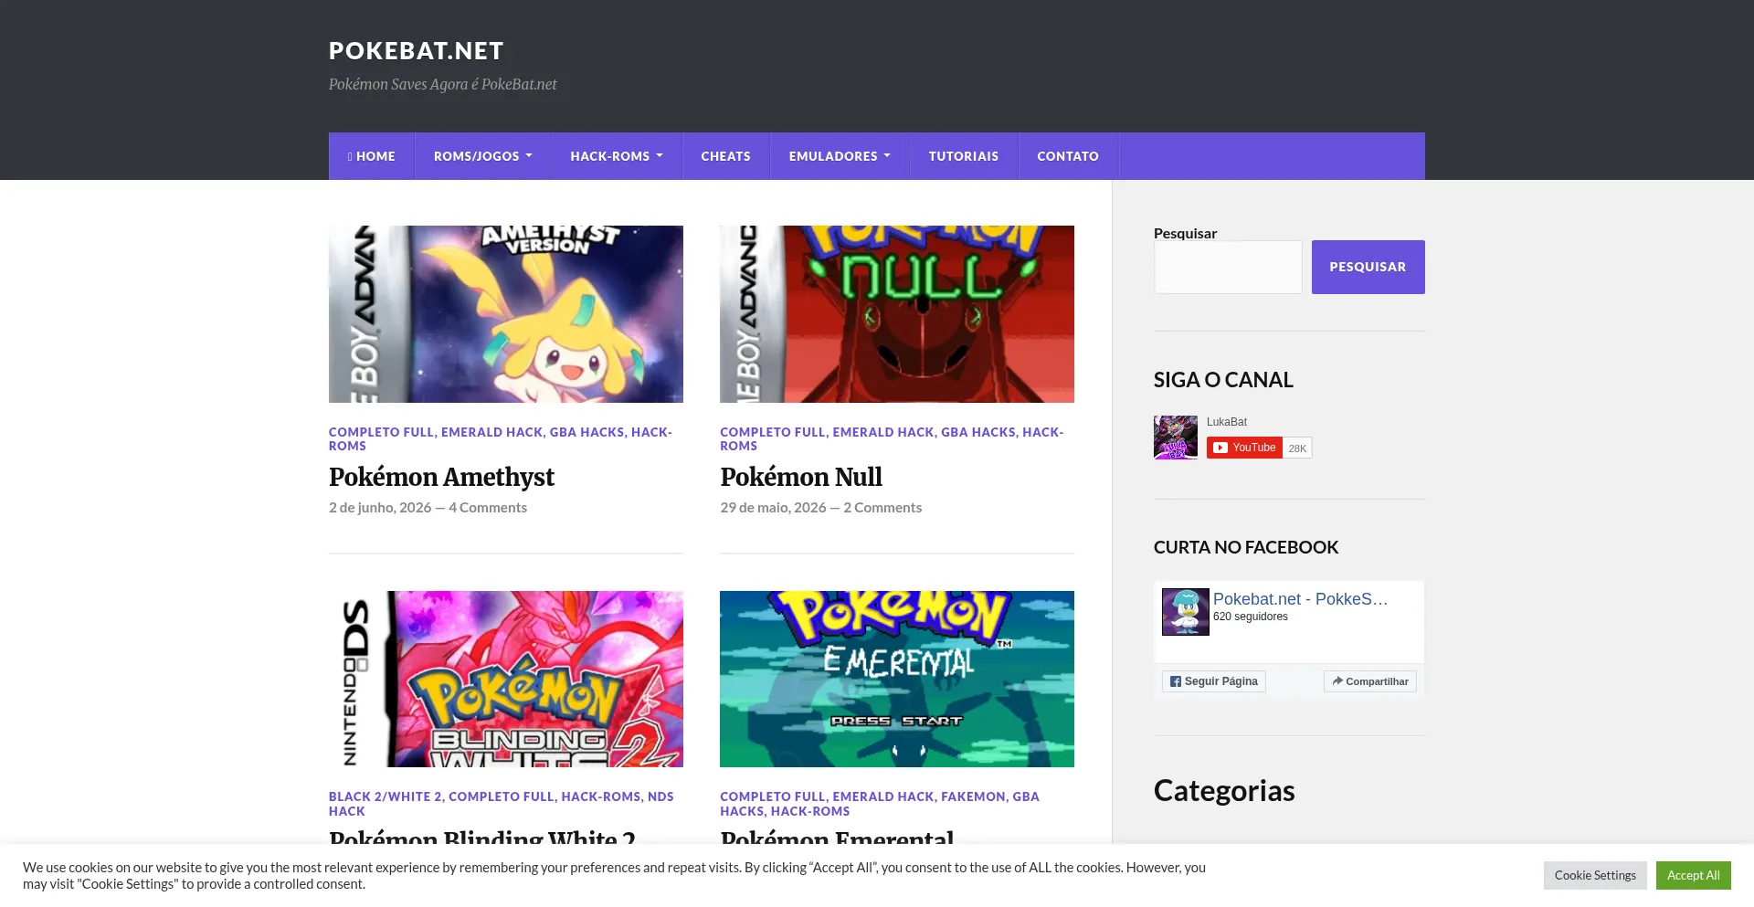Click the date 29 de maio, 2026
This screenshot has width=1754, height=907.
(x=773, y=508)
